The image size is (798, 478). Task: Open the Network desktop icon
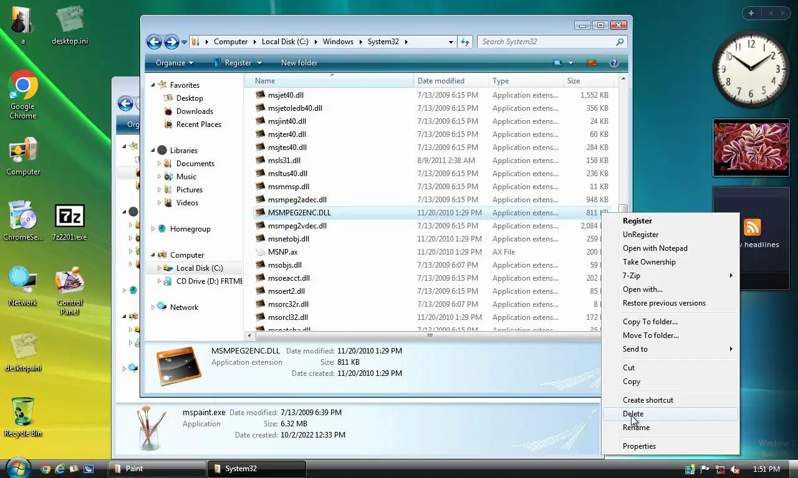click(23, 286)
